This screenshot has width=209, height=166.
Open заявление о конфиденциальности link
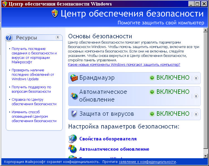pos(147,162)
